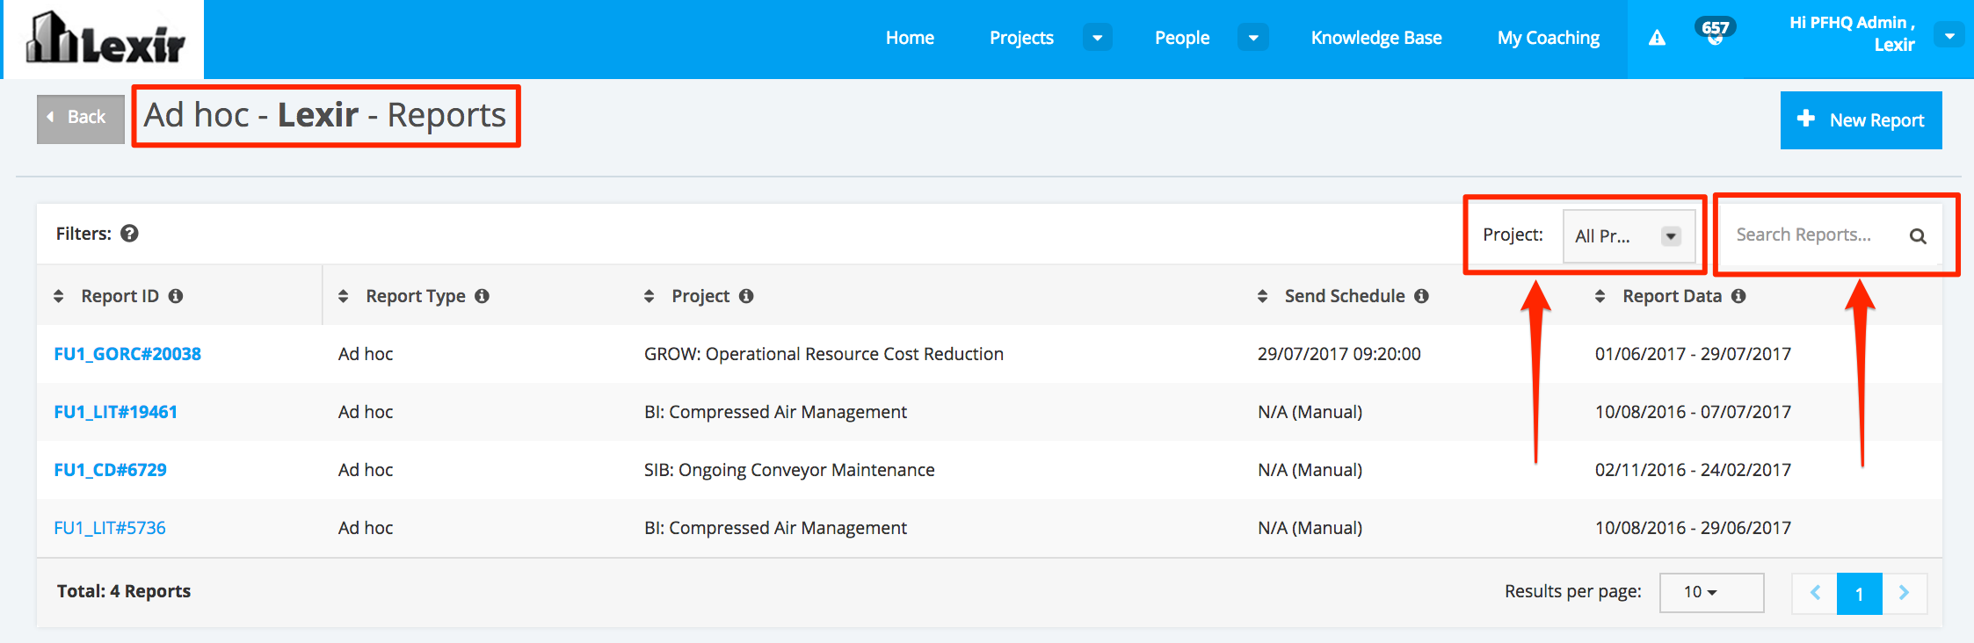
Task: Click the Lexir logo
Action: tap(105, 40)
